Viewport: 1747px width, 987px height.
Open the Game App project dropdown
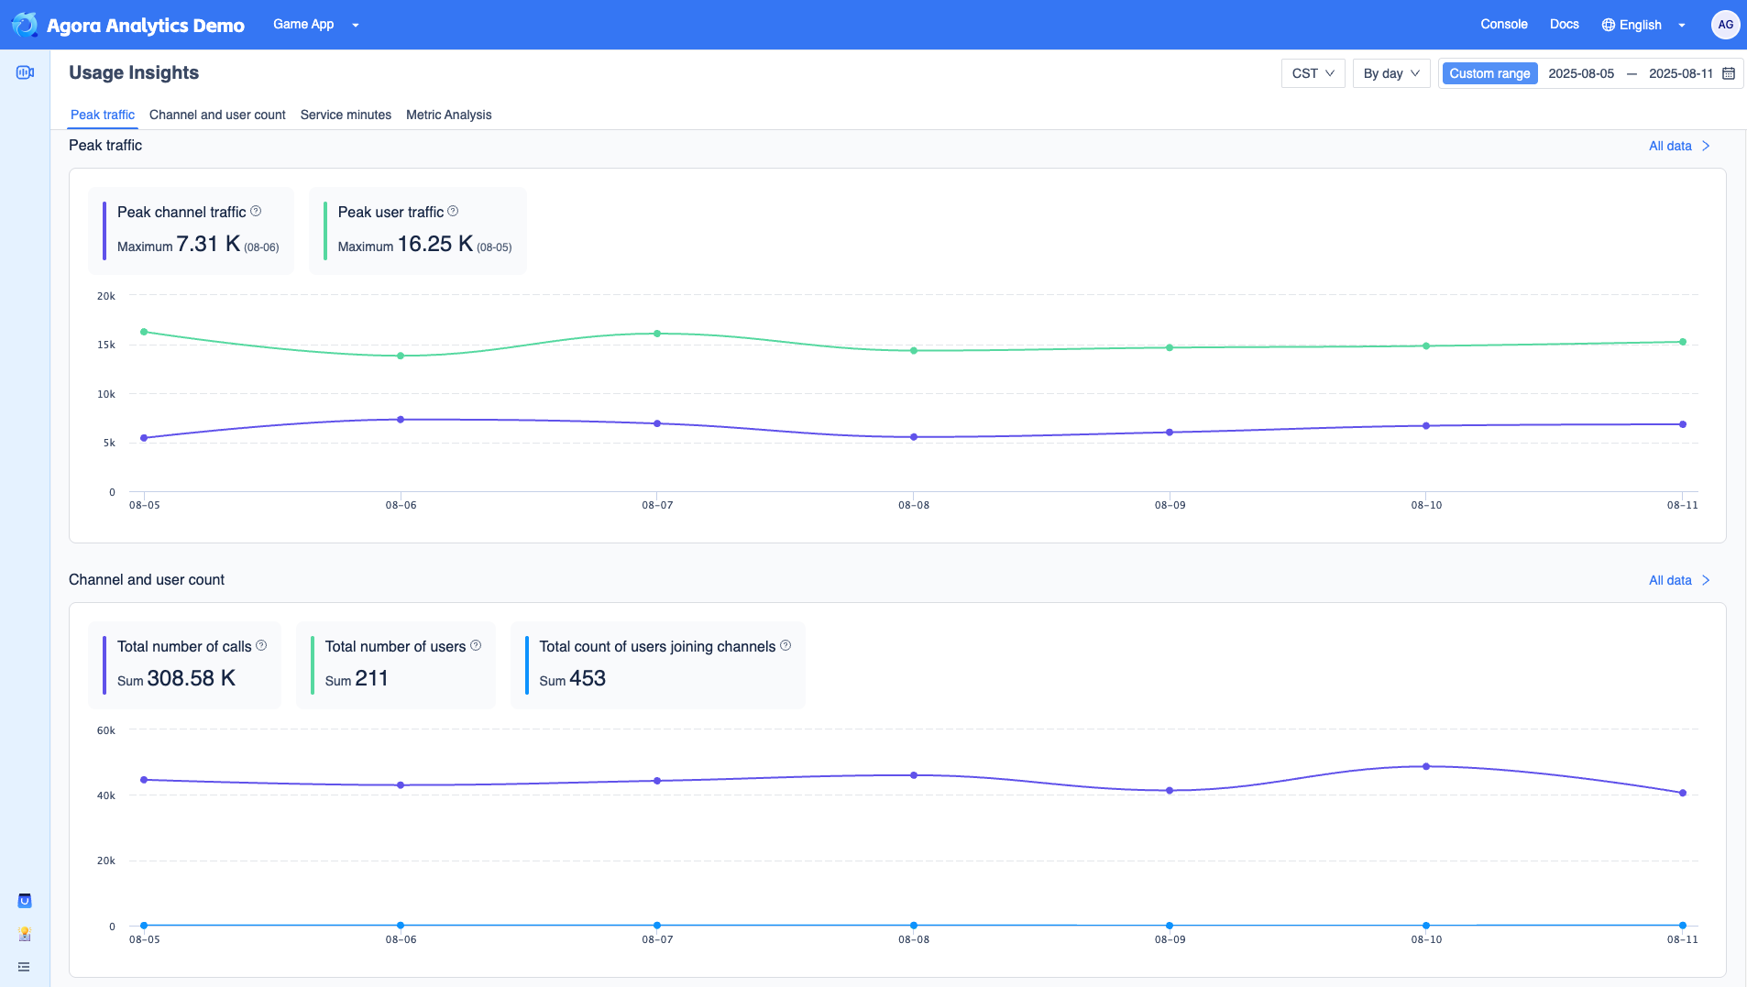click(315, 25)
